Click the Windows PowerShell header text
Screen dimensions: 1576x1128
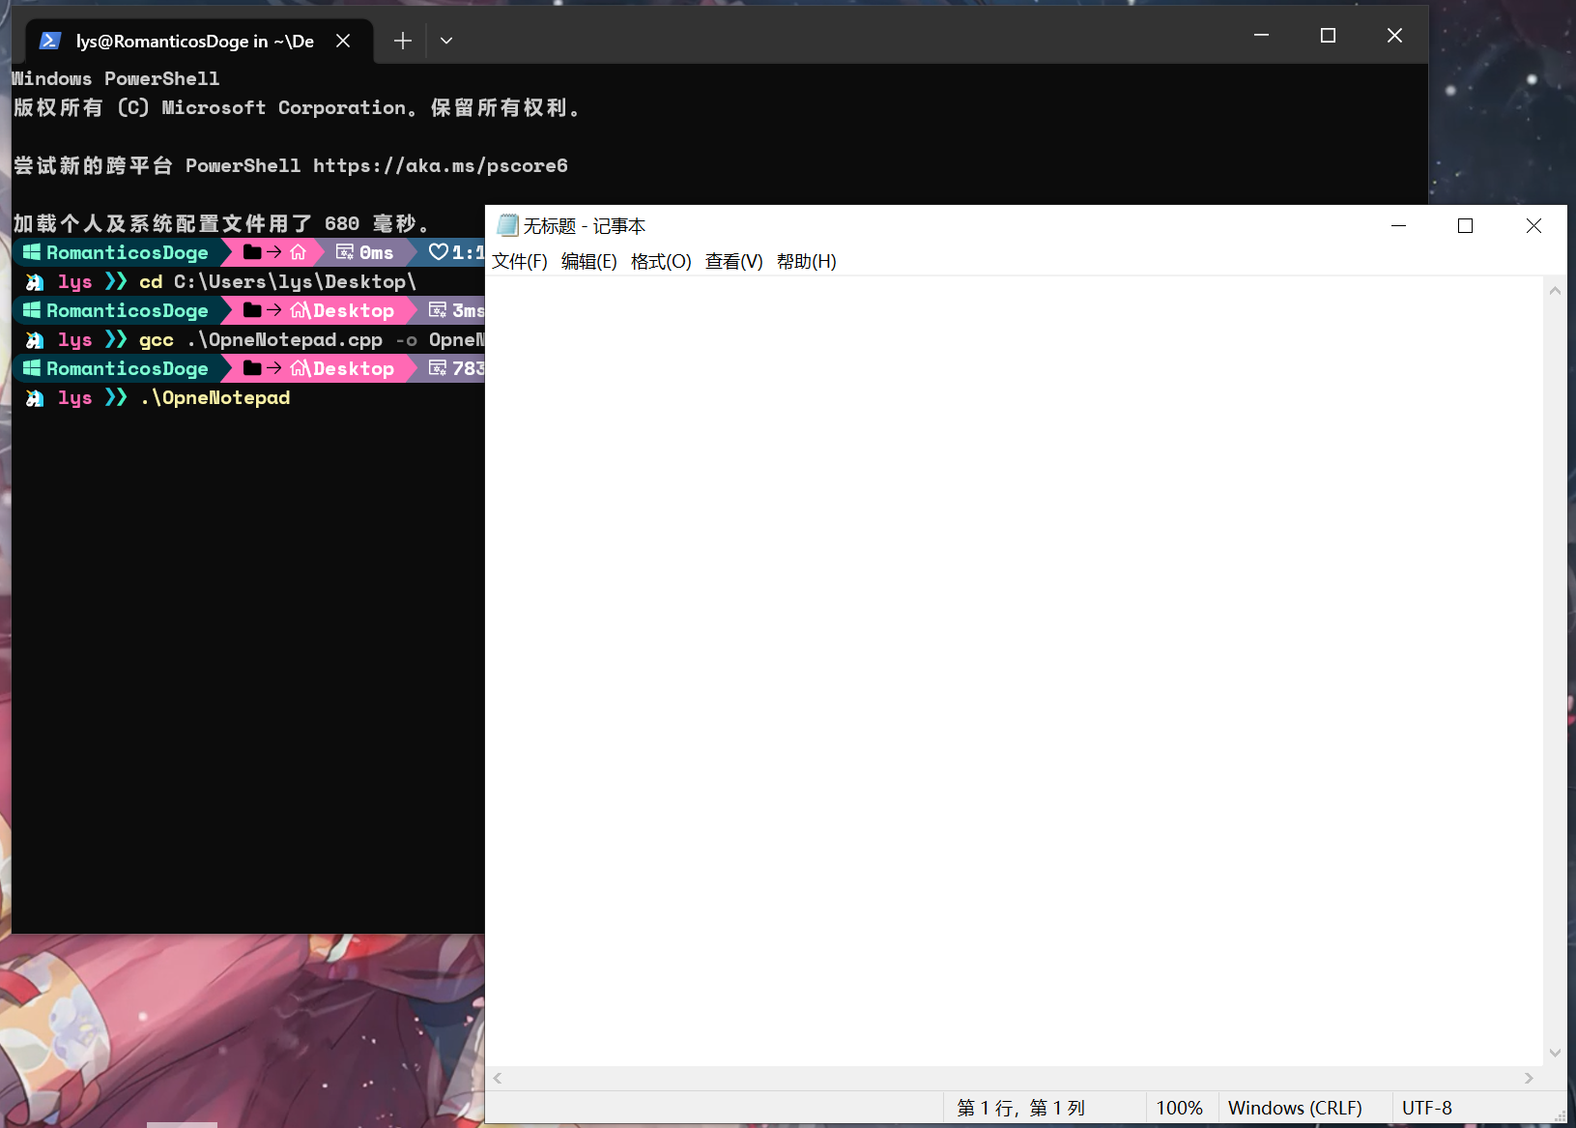click(x=116, y=78)
